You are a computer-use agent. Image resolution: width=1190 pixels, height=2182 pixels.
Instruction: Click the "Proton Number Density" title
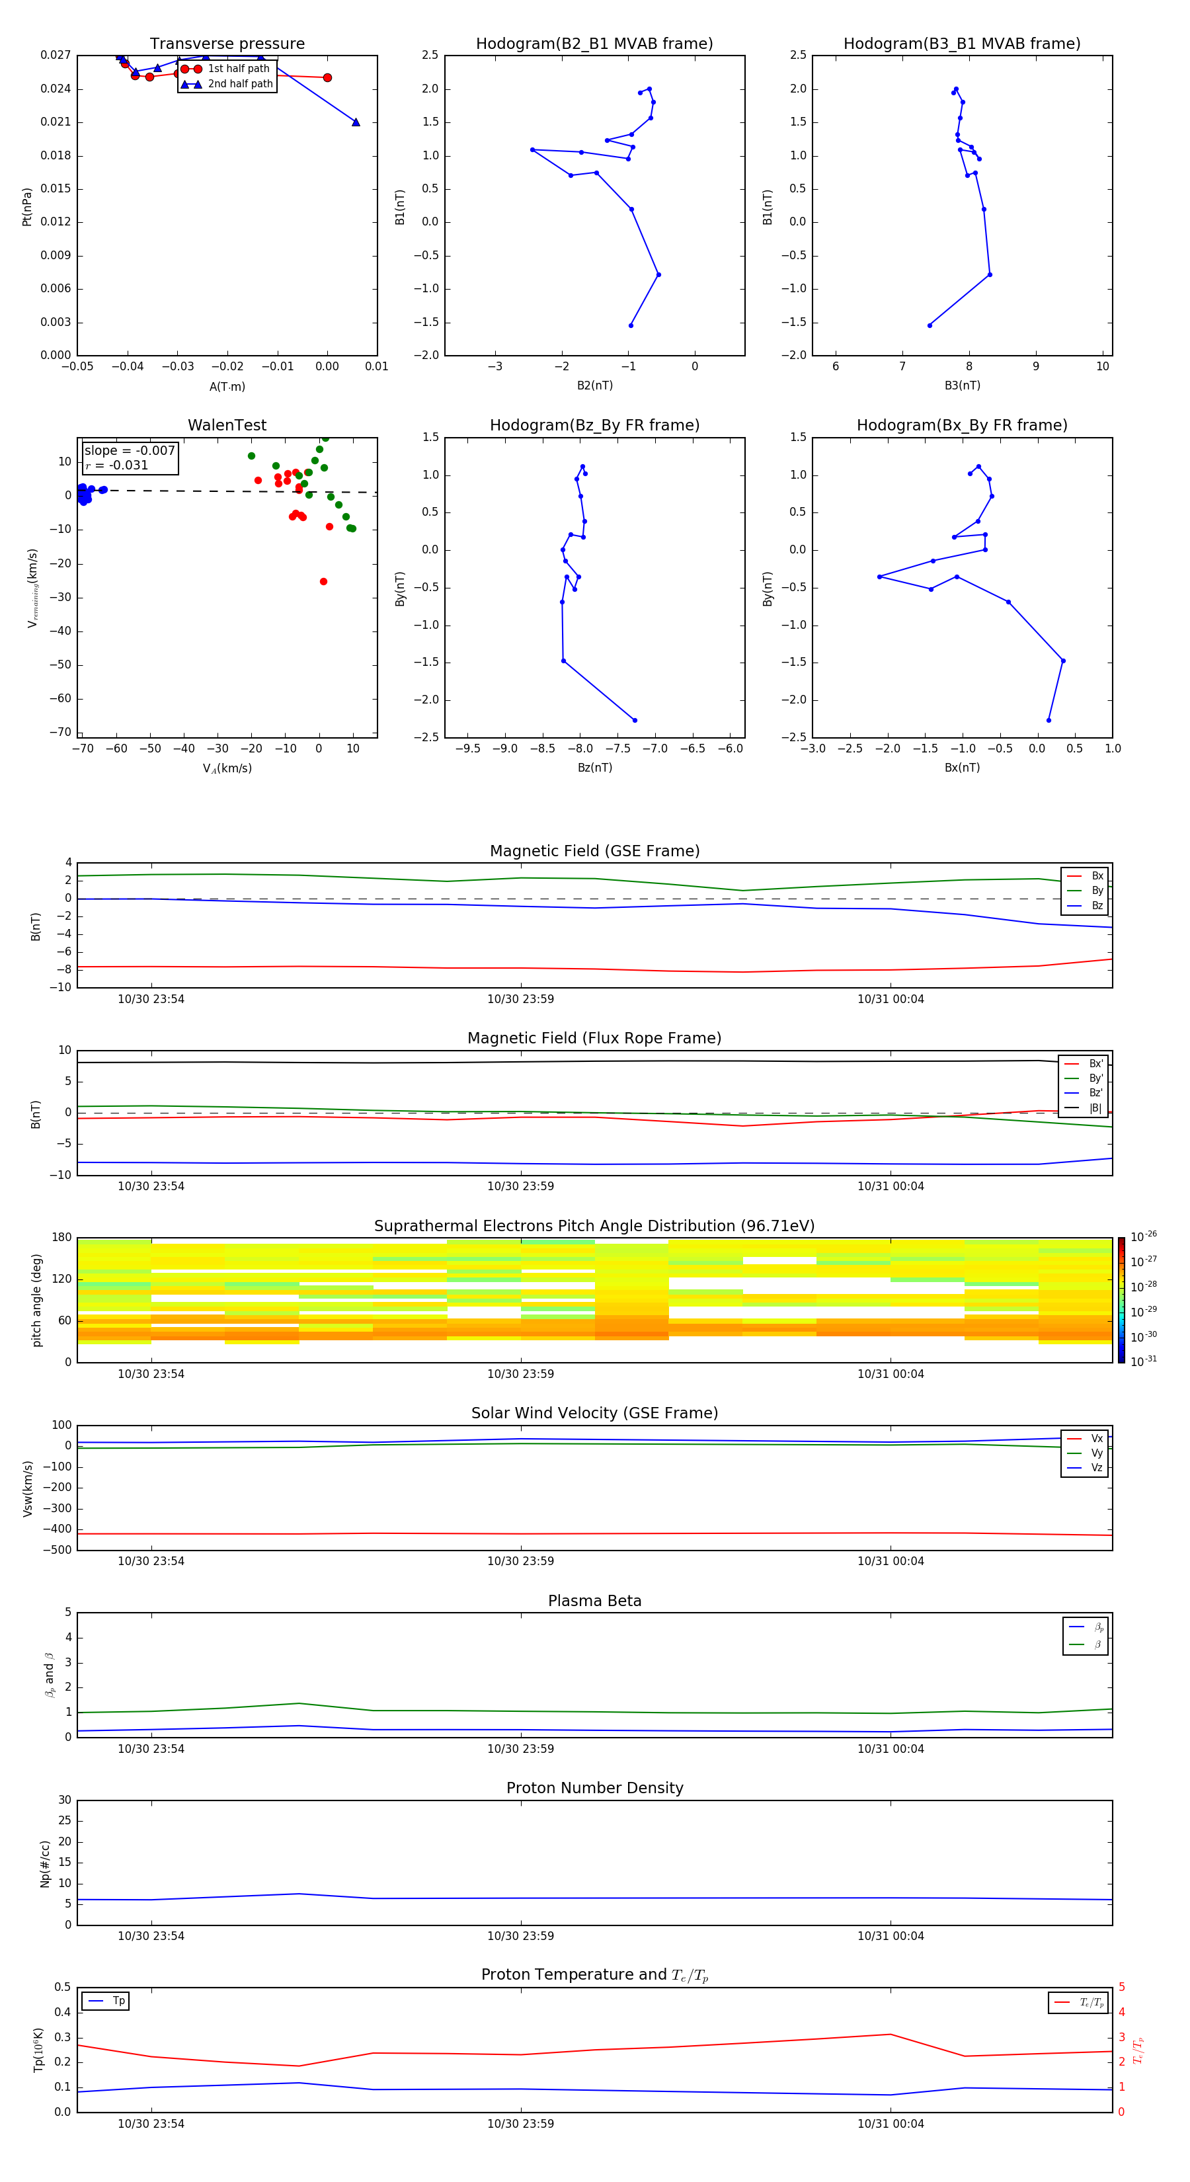[x=594, y=1788]
